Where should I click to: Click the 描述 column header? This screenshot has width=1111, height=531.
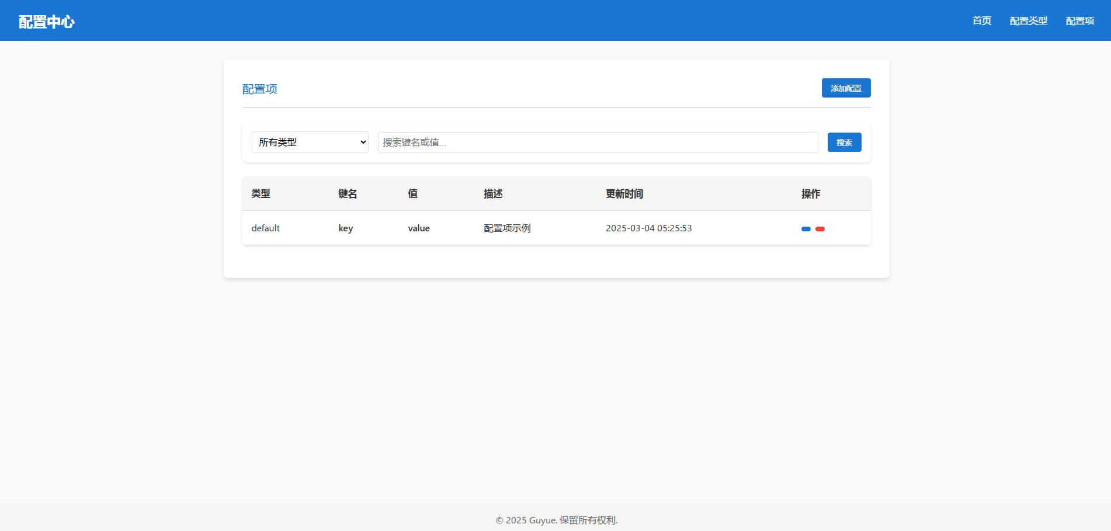tap(493, 194)
